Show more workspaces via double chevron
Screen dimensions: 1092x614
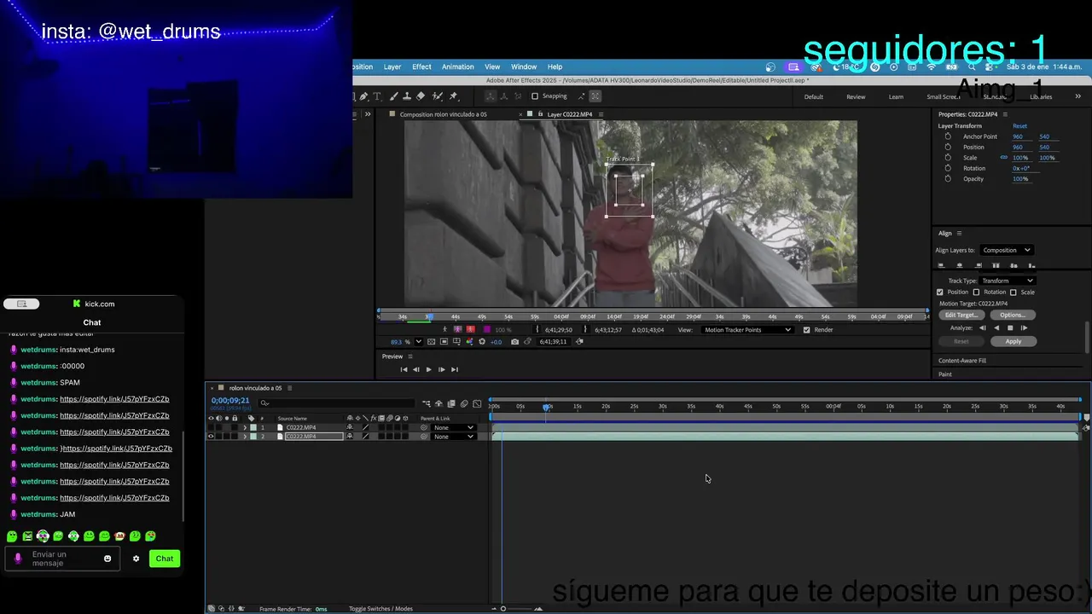[x=1077, y=96]
